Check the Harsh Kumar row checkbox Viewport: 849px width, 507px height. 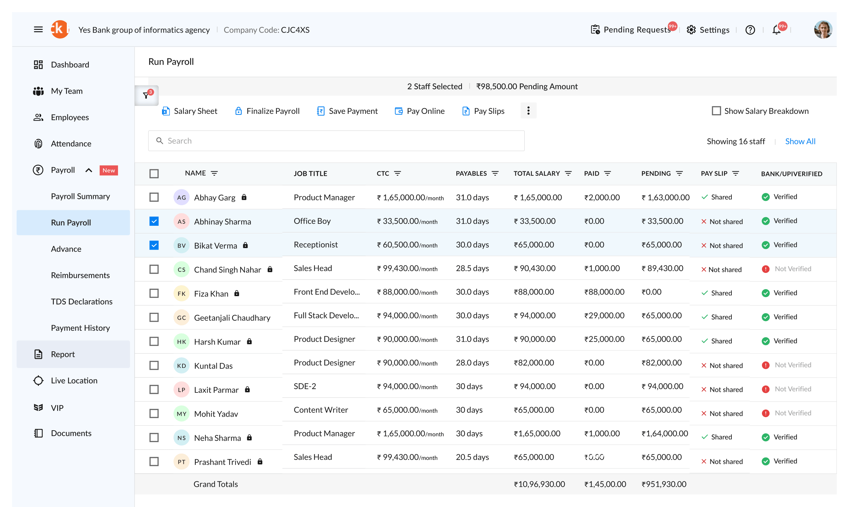[x=154, y=341]
